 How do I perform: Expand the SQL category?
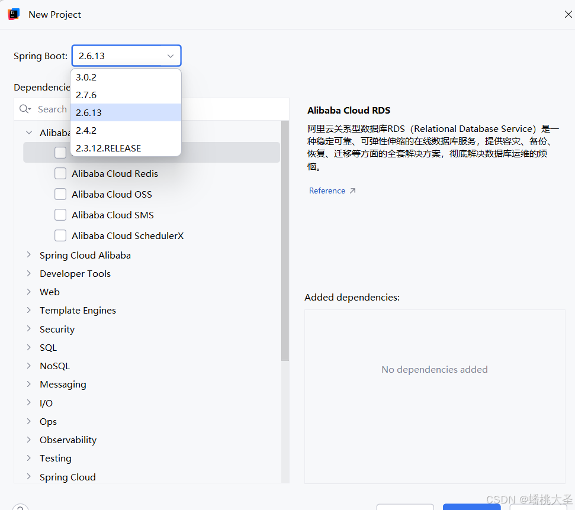pyautogui.click(x=29, y=347)
